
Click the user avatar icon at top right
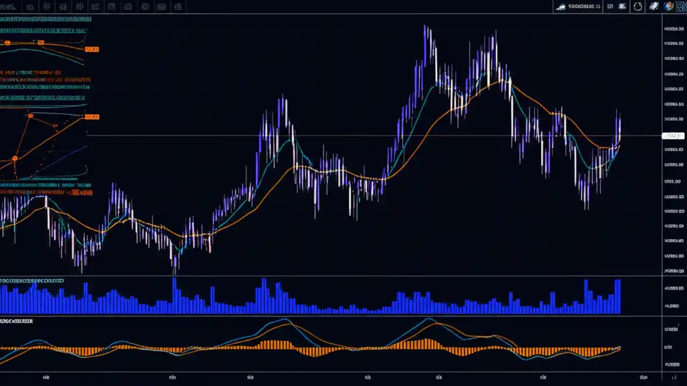click(x=669, y=6)
